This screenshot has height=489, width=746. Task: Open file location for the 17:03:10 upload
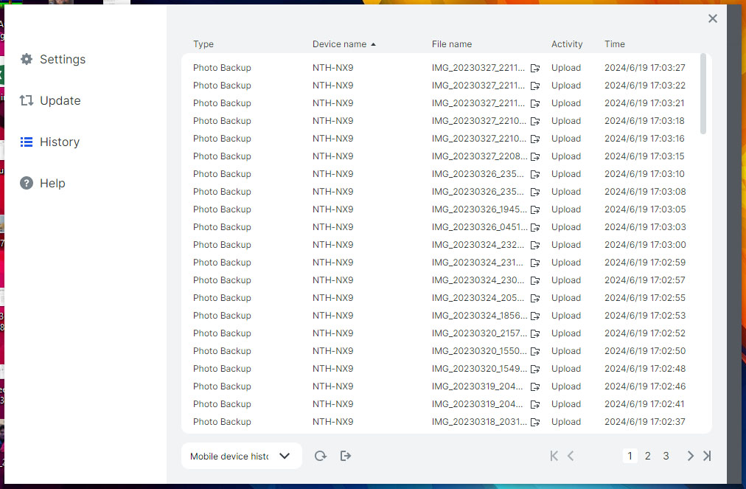coord(535,174)
